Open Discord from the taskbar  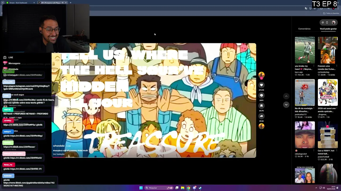(x=194, y=188)
